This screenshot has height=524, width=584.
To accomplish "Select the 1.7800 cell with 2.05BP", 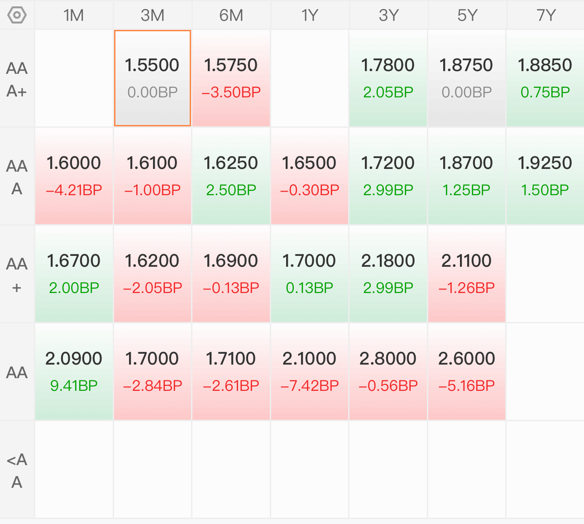I will coord(388,78).
